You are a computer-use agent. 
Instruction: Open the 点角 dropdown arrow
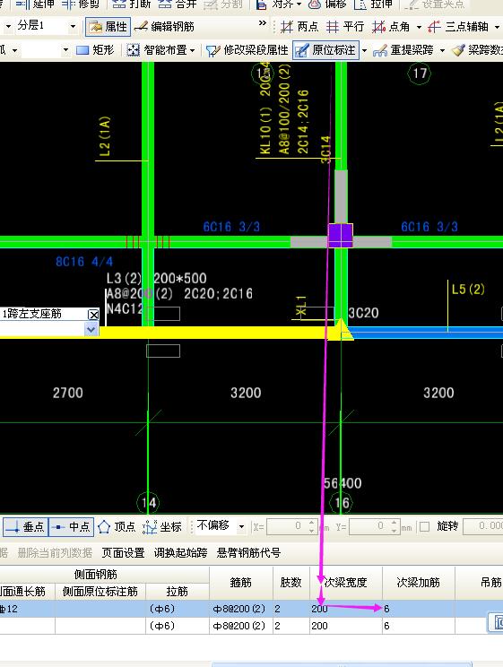tap(420, 27)
